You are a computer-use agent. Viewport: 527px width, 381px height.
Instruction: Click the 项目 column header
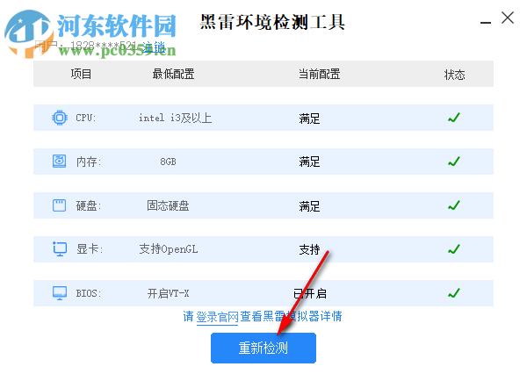[81, 74]
